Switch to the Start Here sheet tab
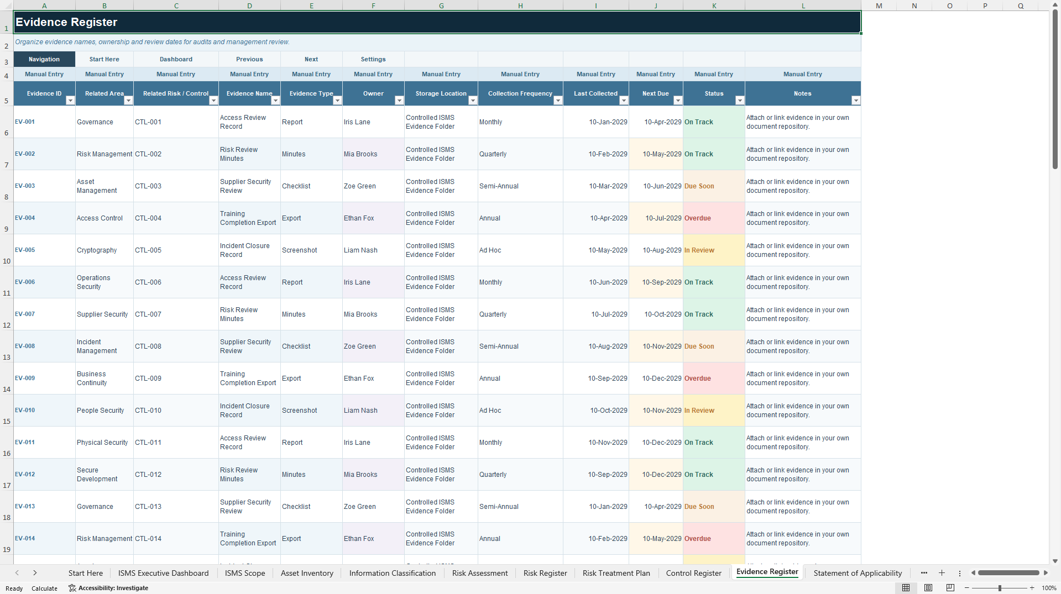Image resolution: width=1061 pixels, height=594 pixels. tap(86, 573)
